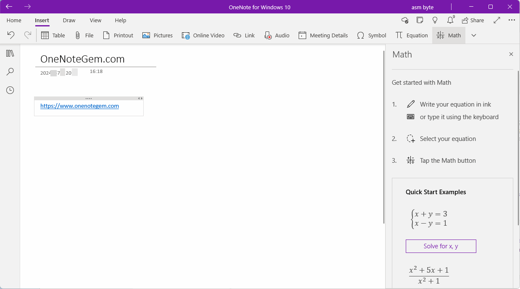Open the onenotegem.com hyperlink

click(79, 106)
